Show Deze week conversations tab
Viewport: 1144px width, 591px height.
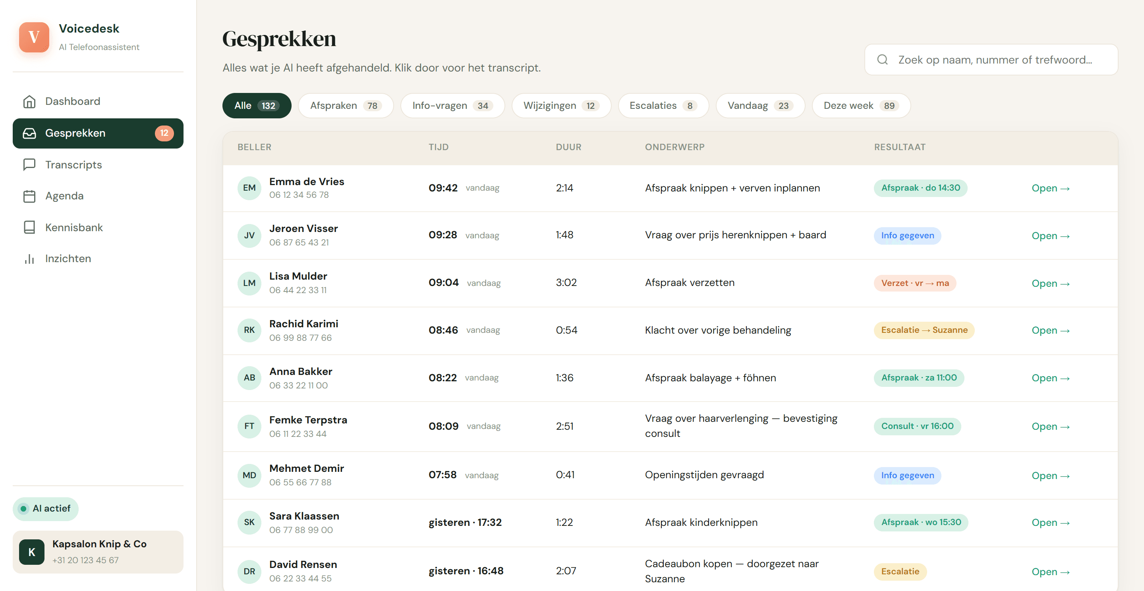click(x=861, y=106)
